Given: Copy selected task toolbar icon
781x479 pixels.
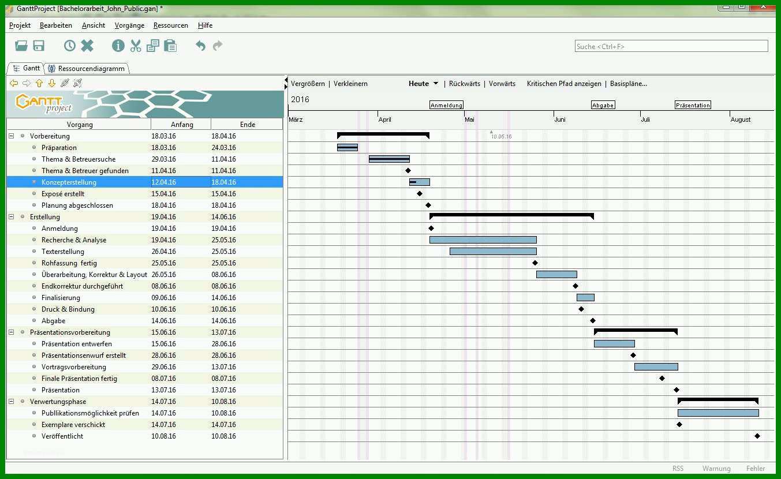Looking at the screenshot, I should [152, 46].
